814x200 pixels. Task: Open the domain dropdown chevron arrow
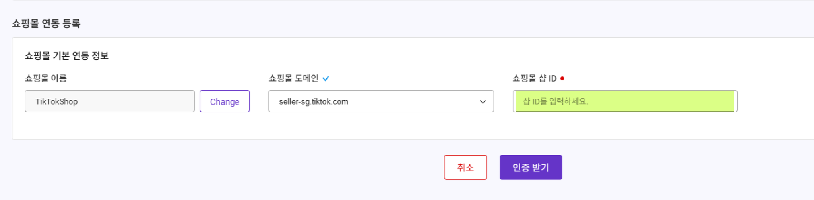coord(483,102)
